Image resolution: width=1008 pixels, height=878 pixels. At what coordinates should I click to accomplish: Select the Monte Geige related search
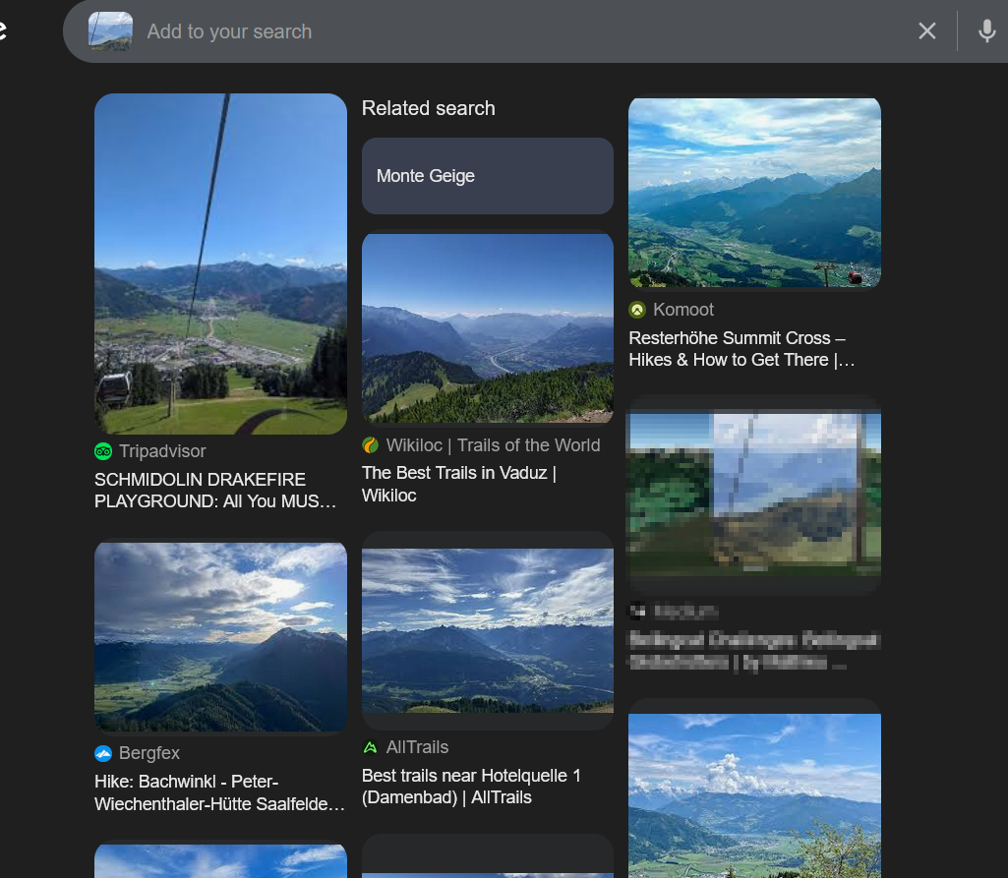click(487, 176)
